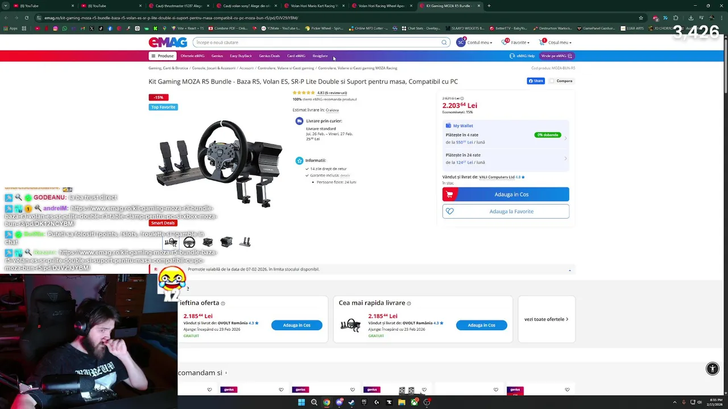Bookmark this page with the star icon
This screenshot has width=728, height=409.
click(641, 18)
